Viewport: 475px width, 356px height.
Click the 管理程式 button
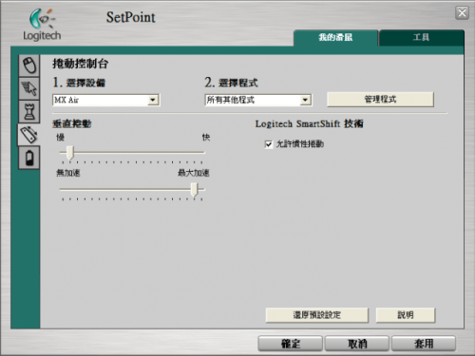(380, 100)
